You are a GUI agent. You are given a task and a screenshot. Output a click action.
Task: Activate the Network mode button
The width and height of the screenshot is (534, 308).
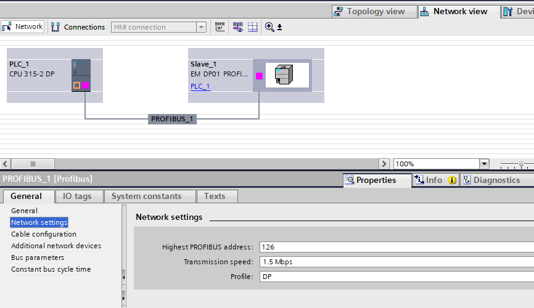click(x=22, y=26)
